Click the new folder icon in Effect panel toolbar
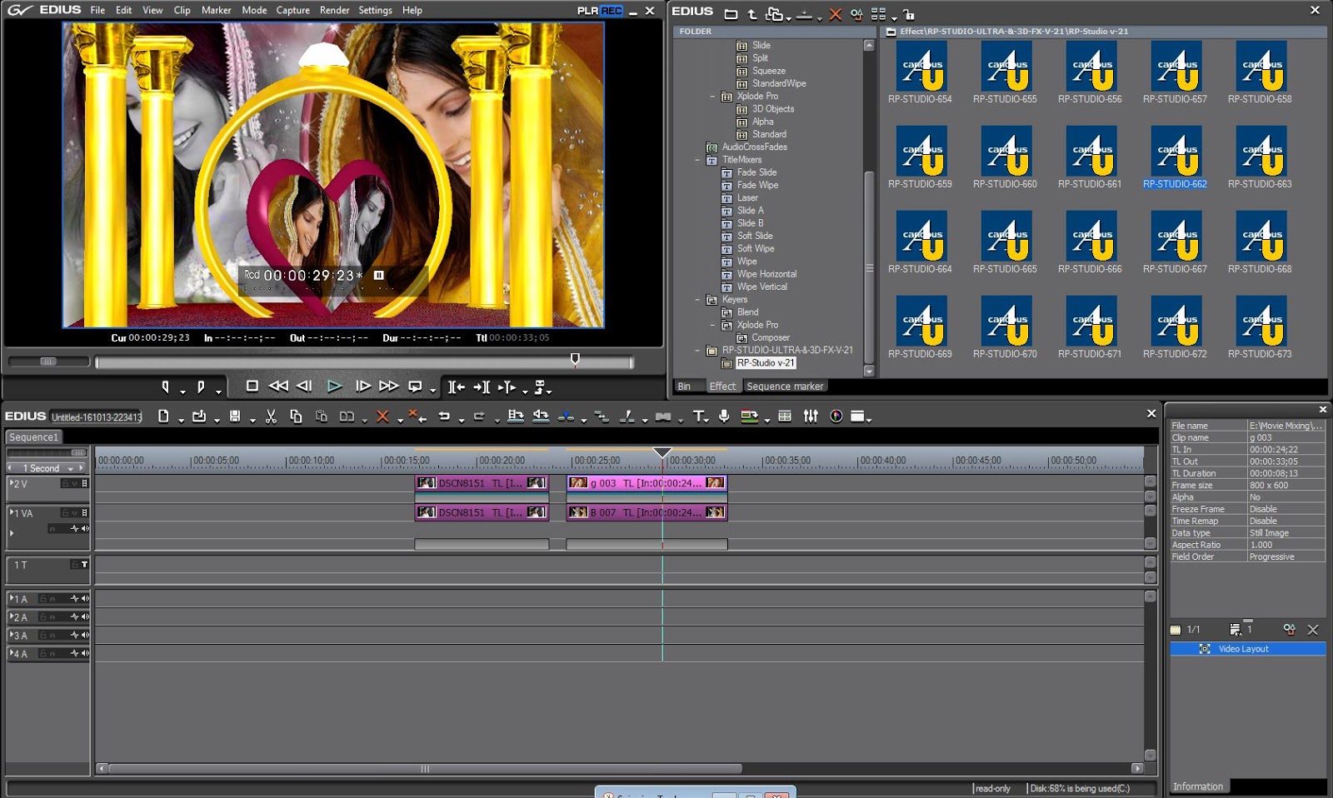 pos(731,14)
